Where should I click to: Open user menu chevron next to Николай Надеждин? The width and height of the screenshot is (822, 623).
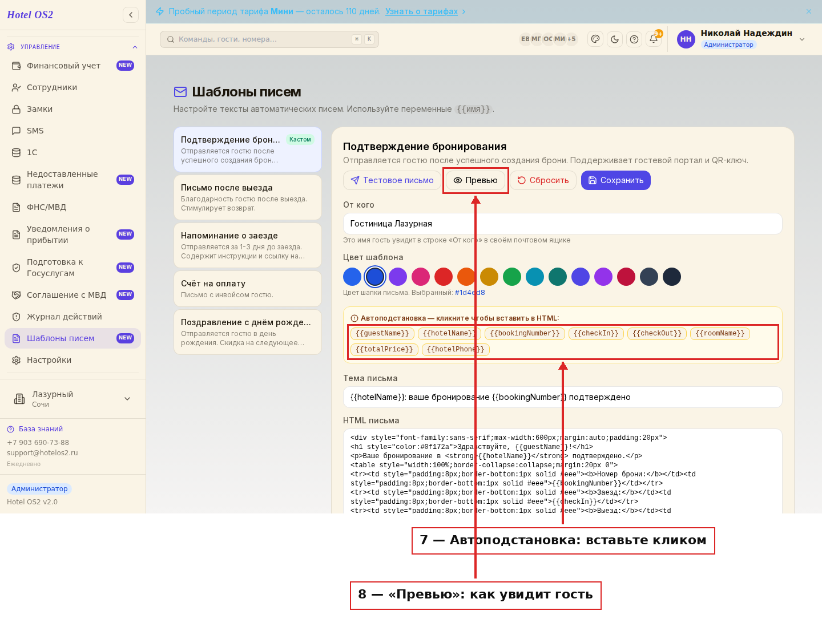tap(802, 39)
